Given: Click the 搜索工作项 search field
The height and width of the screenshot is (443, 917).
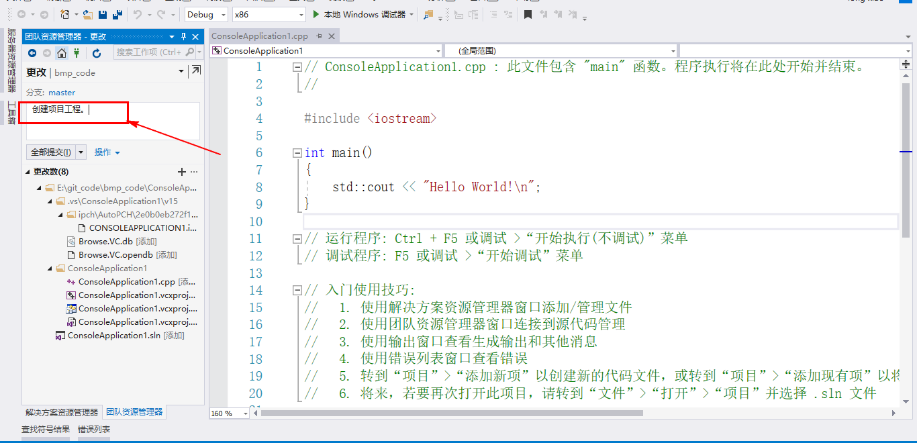Looking at the screenshot, I should [149, 52].
